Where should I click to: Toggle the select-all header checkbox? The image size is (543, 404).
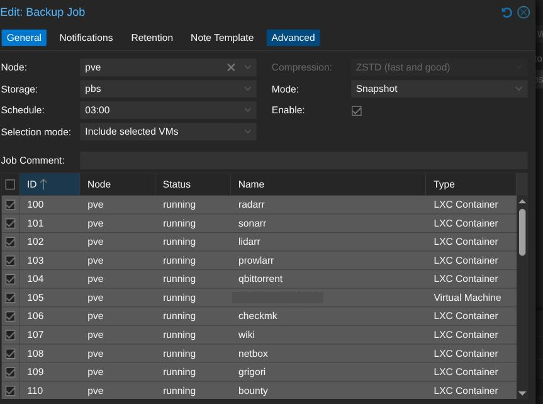click(11, 184)
